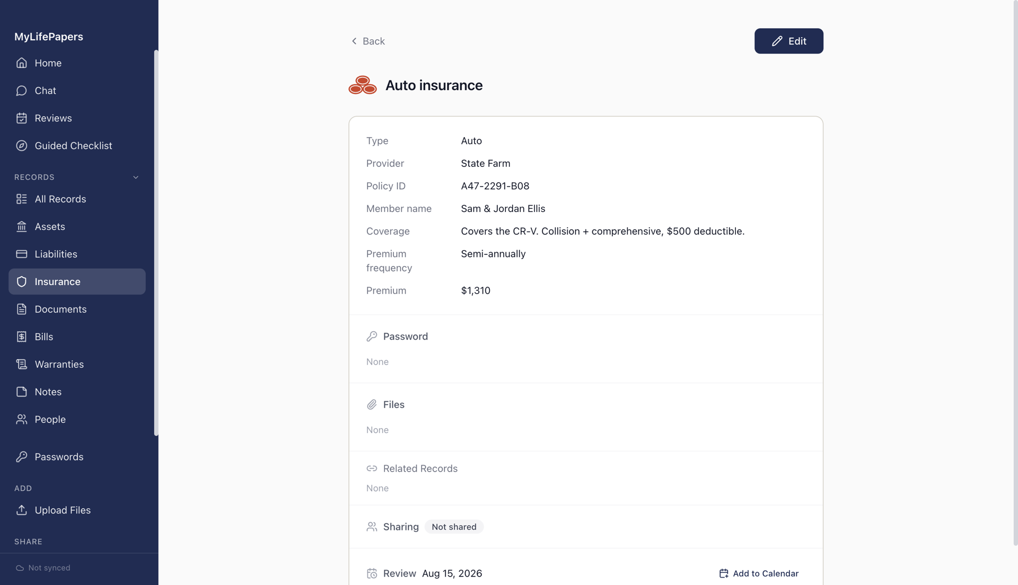Click the provider value State Farm
Image resolution: width=1018 pixels, height=585 pixels.
tap(486, 164)
